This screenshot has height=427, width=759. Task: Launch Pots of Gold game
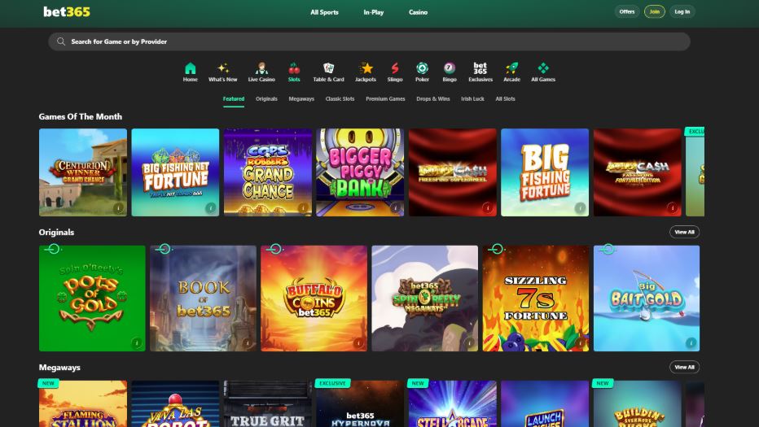point(92,298)
